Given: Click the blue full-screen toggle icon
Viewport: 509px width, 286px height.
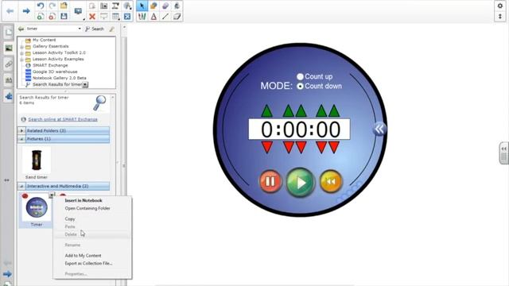Looking at the screenshot, I should pyautogui.click(x=127, y=17).
